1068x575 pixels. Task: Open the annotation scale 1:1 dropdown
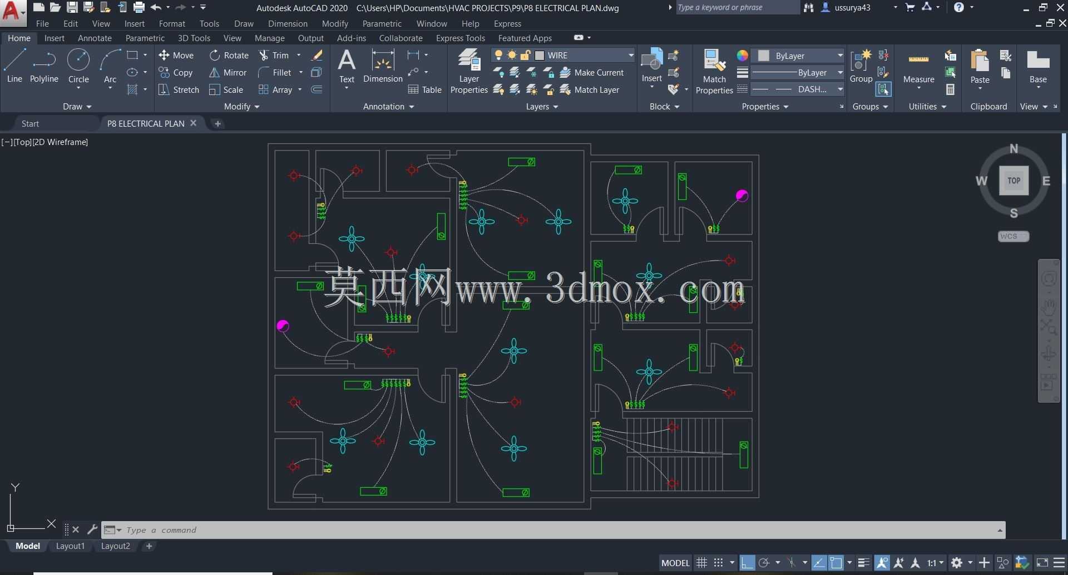pyautogui.click(x=934, y=563)
